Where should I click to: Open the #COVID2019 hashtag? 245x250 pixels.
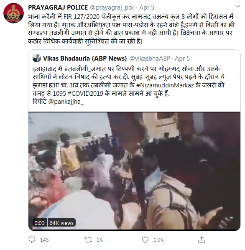85,93
